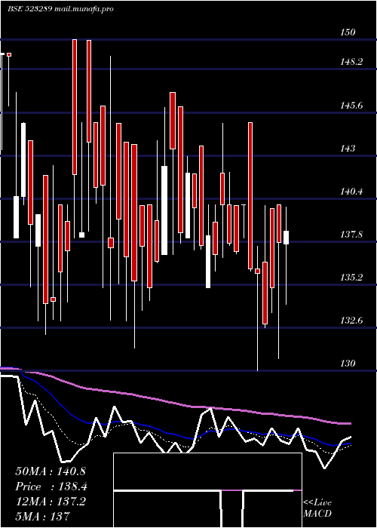Screen dimensions: 377x528
Task: Click the 150 price axis label
Action: [348, 32]
